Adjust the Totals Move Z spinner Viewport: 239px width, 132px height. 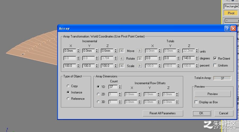(x=197, y=51)
